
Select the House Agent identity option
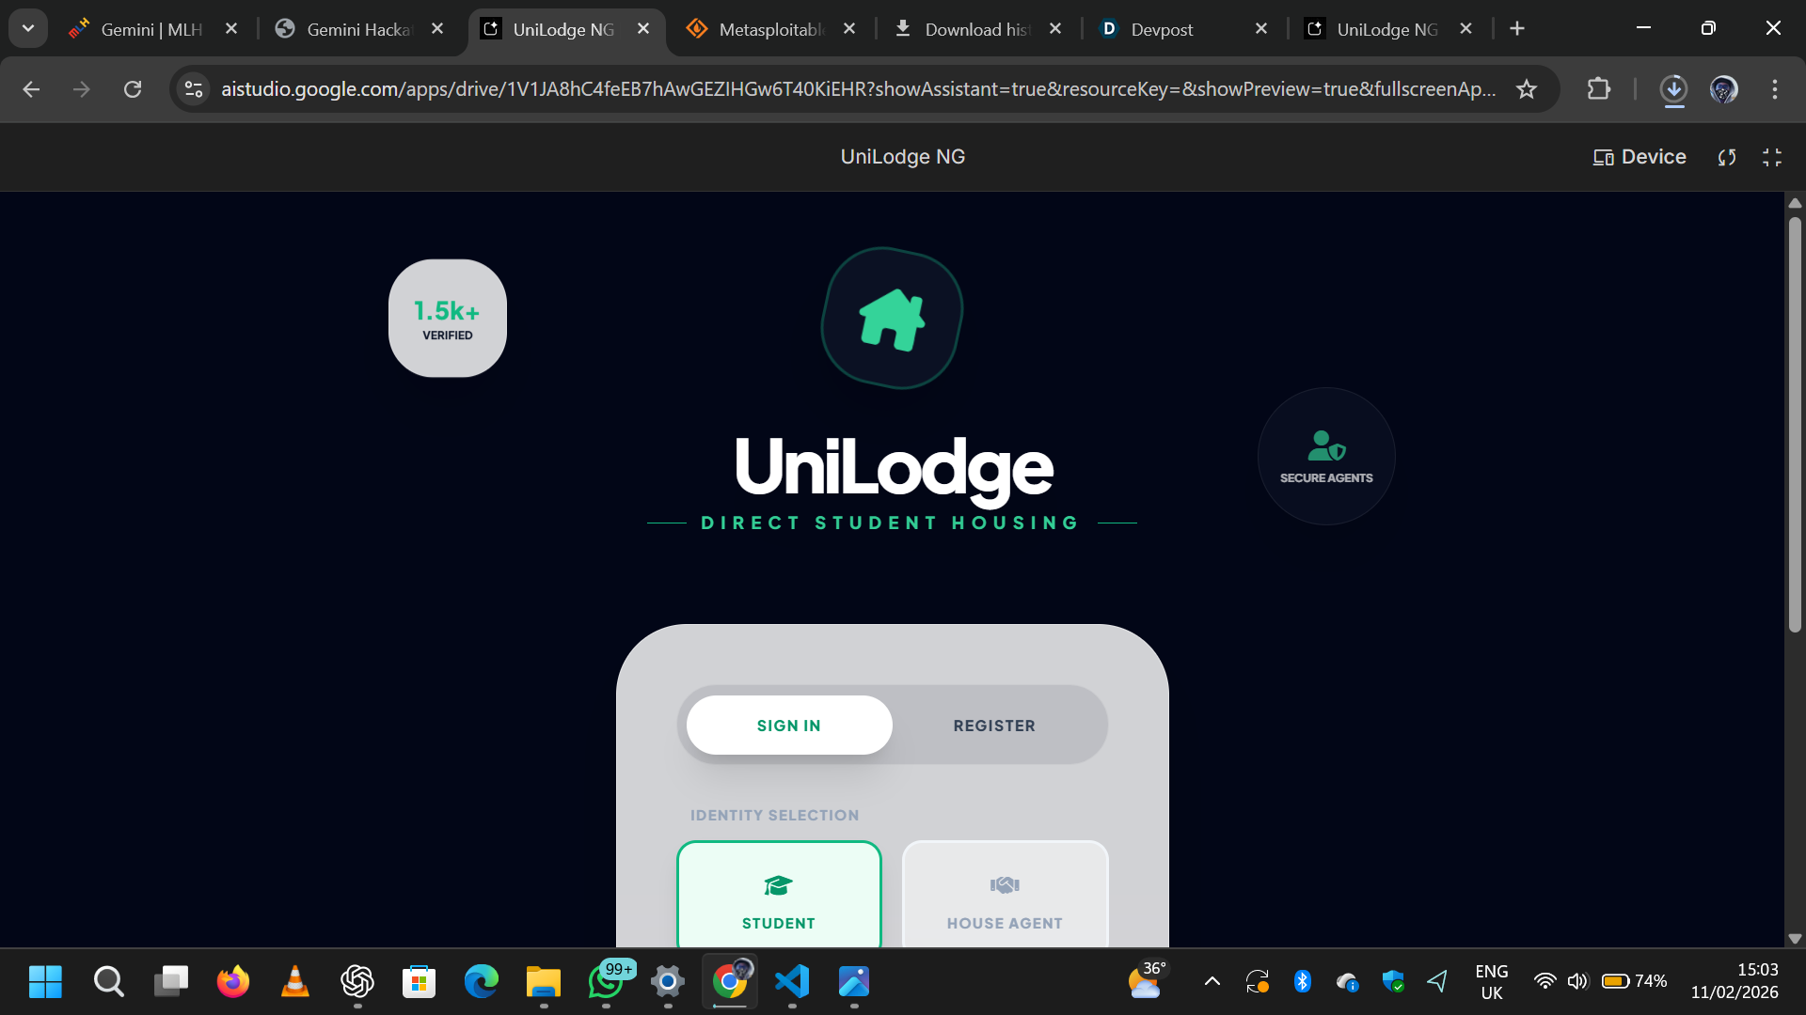coord(1005,898)
